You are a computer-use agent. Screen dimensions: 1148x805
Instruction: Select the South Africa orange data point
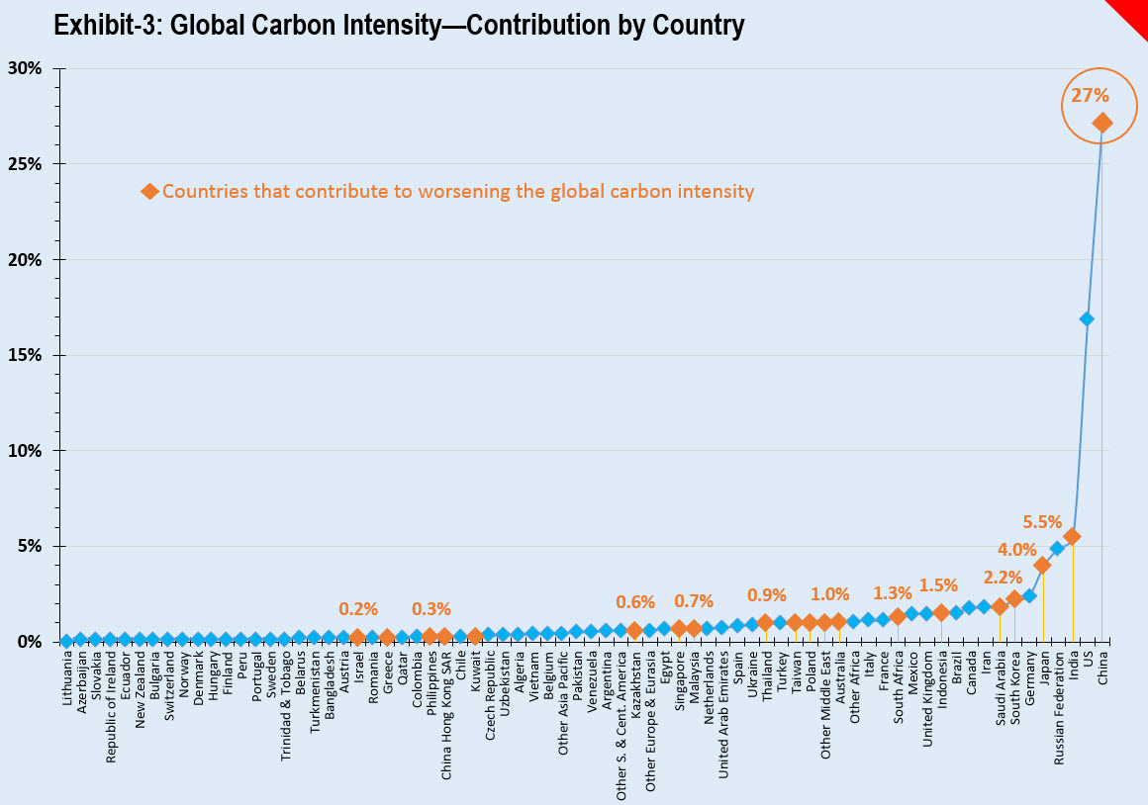(898, 617)
